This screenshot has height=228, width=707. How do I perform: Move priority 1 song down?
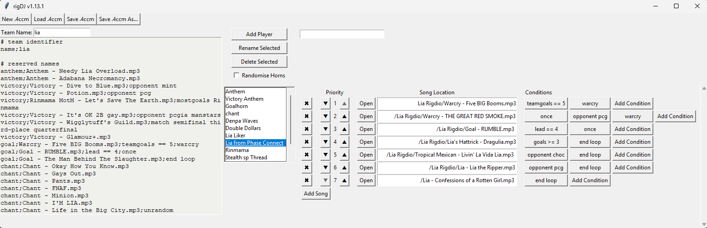coord(325,103)
